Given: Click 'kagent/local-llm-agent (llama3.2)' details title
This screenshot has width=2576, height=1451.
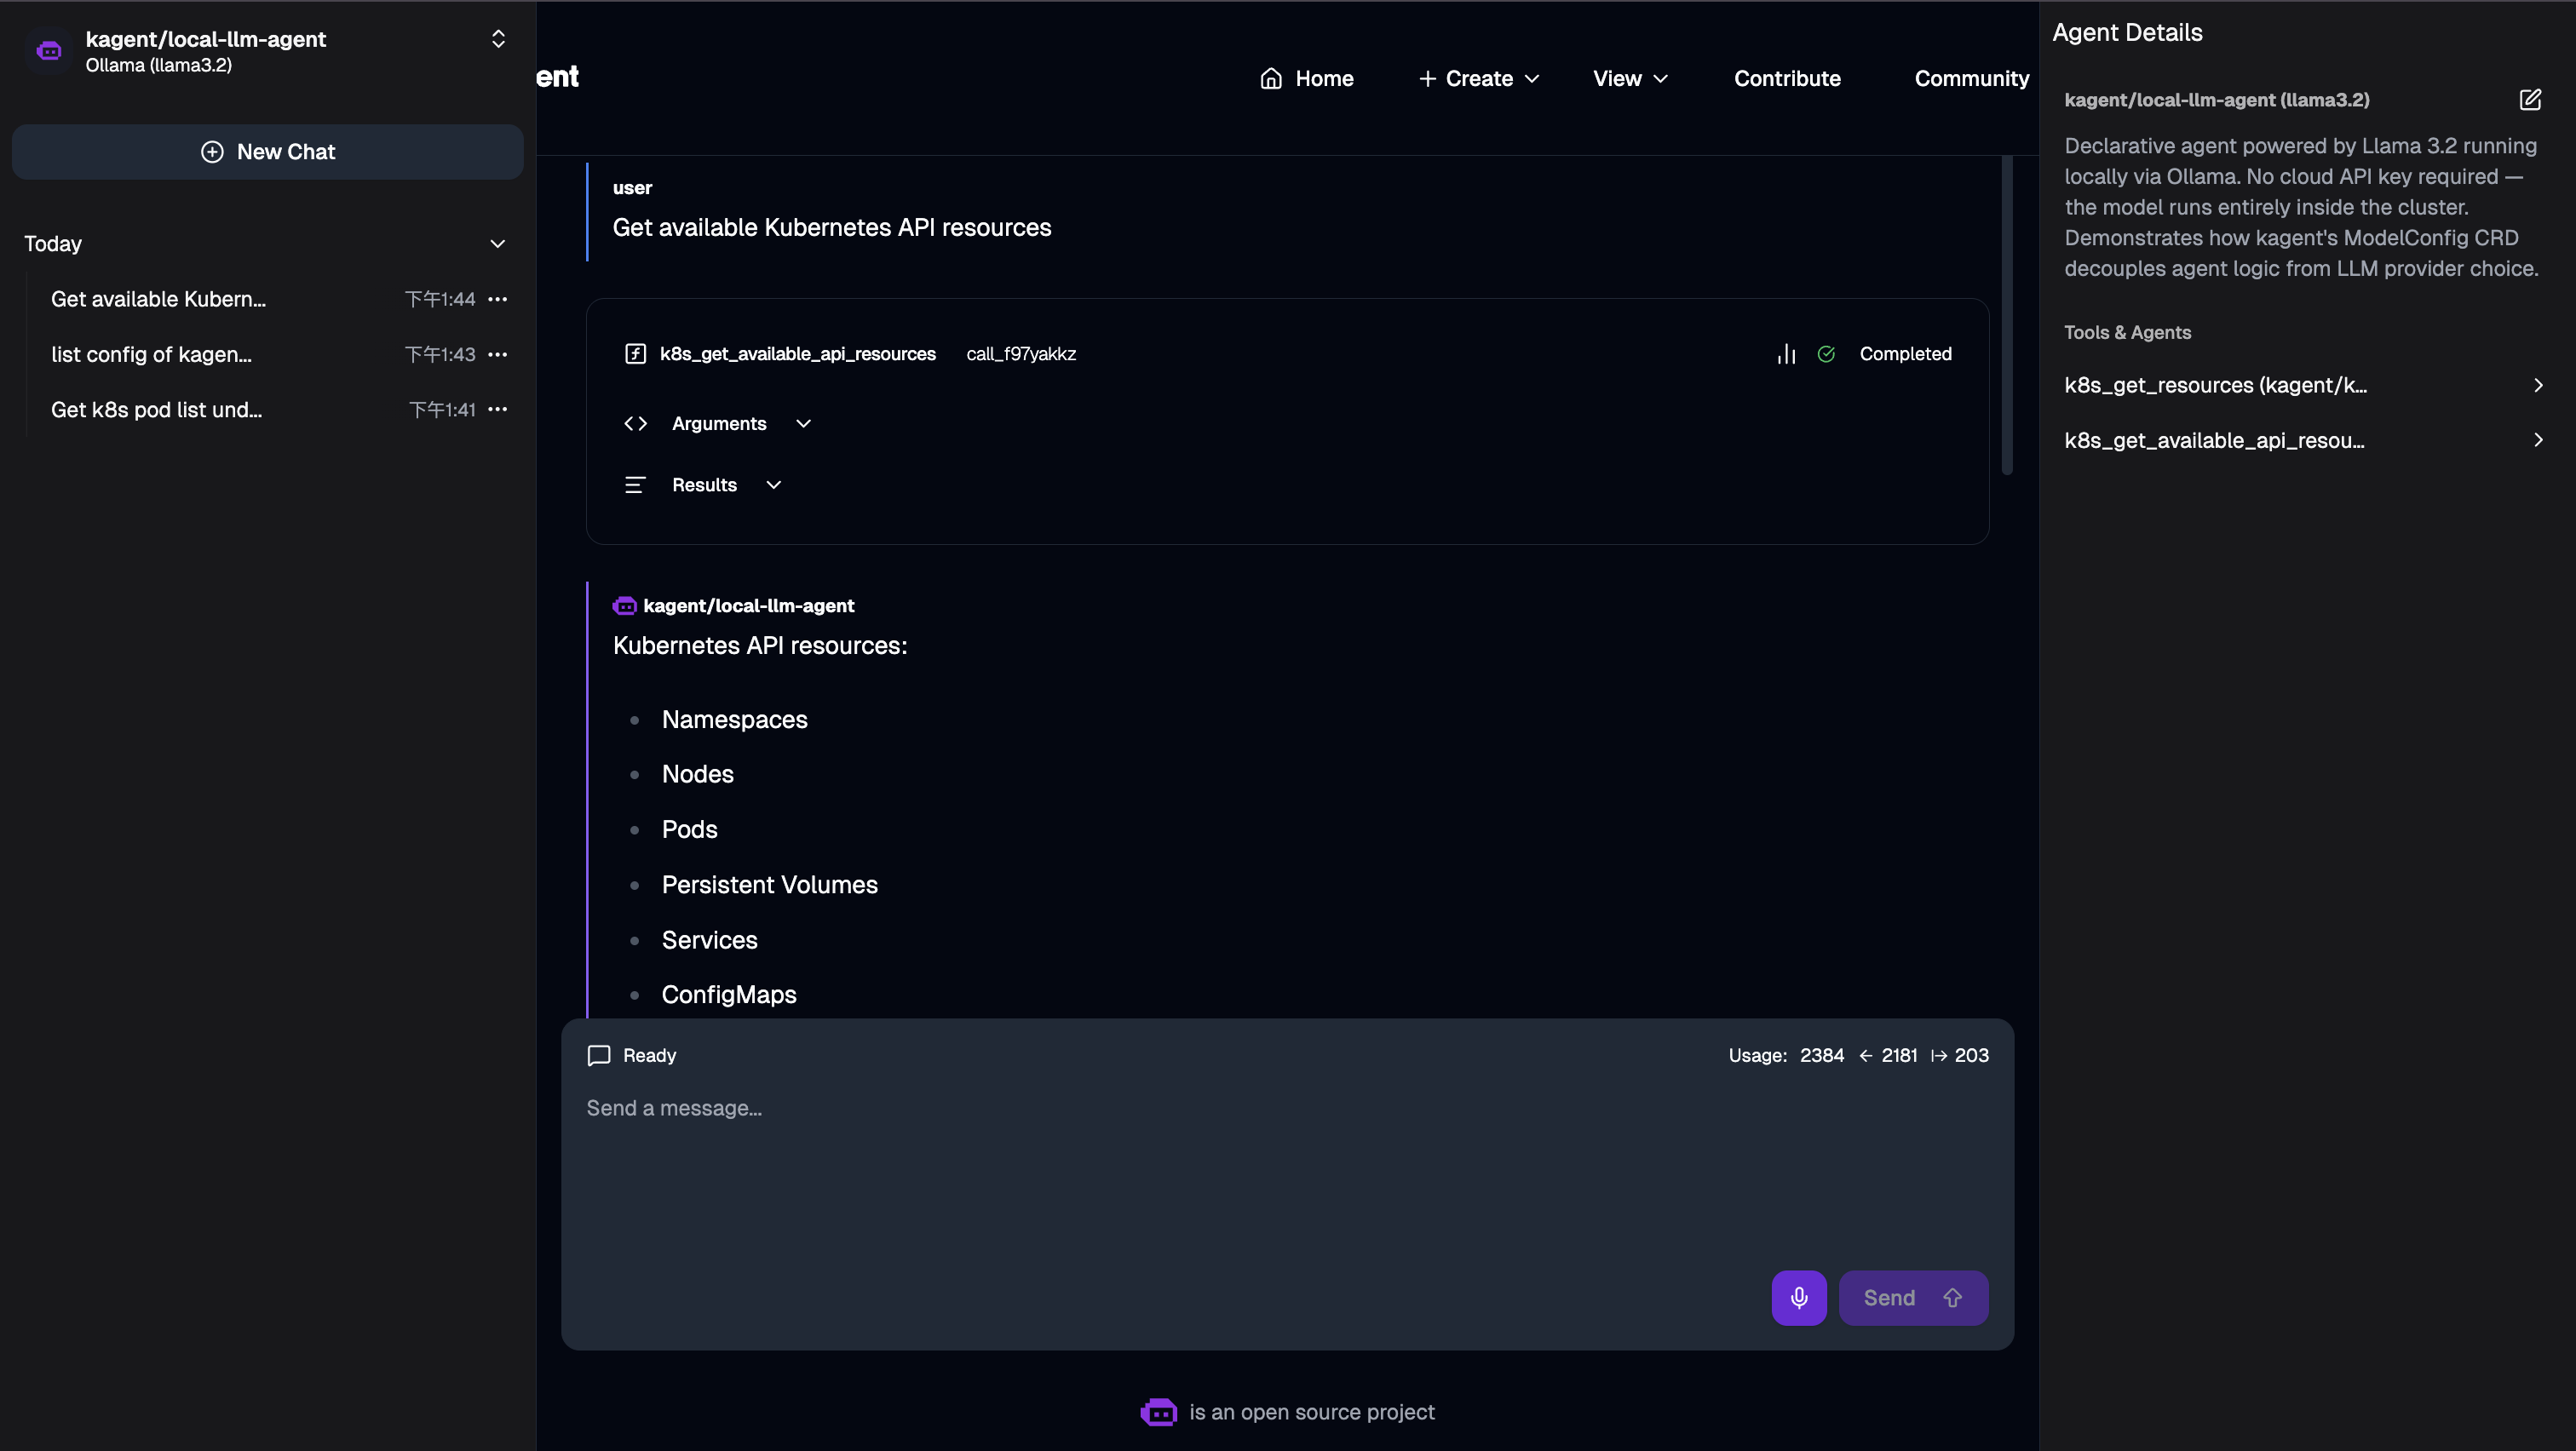Looking at the screenshot, I should [x=2216, y=100].
